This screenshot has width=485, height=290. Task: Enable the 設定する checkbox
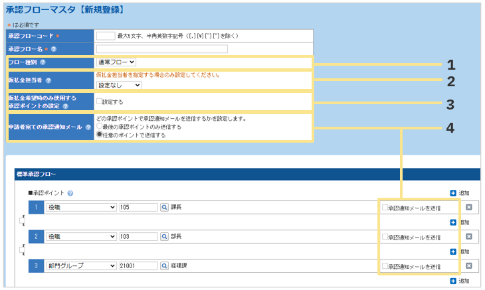(98, 102)
